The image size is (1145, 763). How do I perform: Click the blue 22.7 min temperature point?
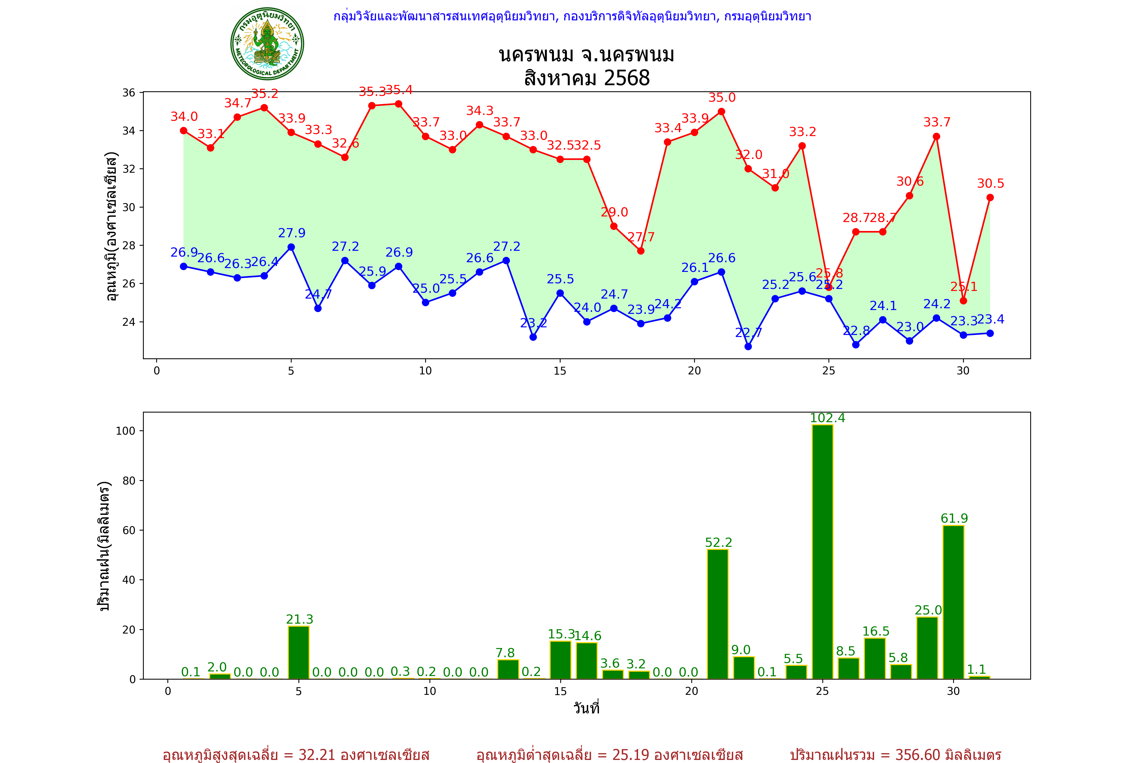point(748,346)
